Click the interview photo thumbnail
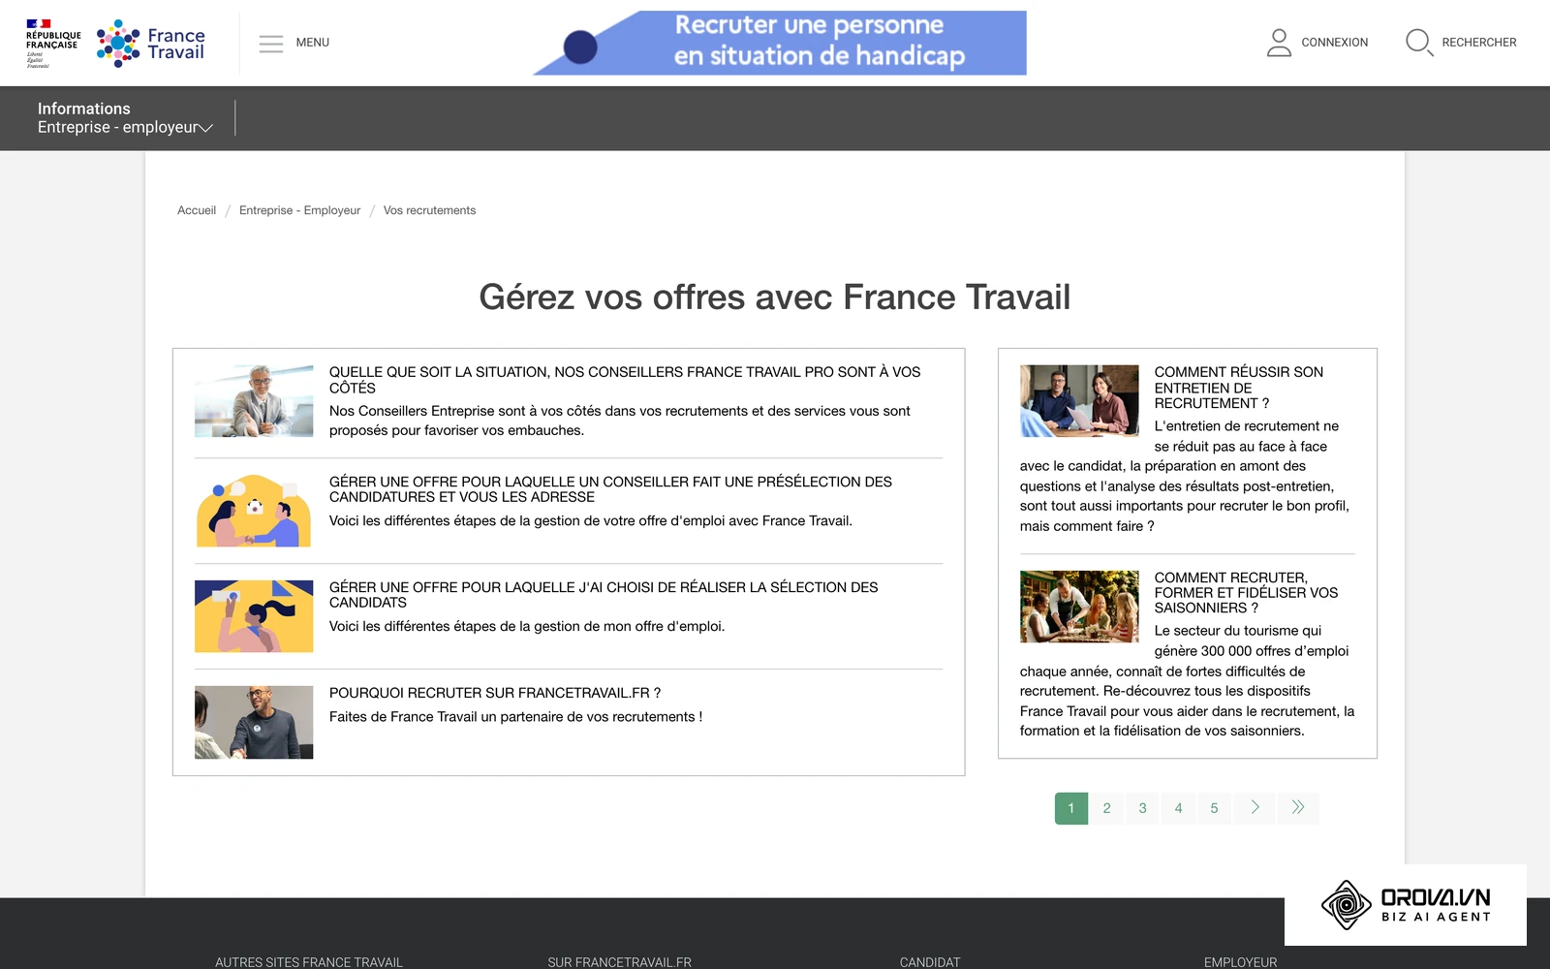Image resolution: width=1550 pixels, height=969 pixels. (1079, 401)
